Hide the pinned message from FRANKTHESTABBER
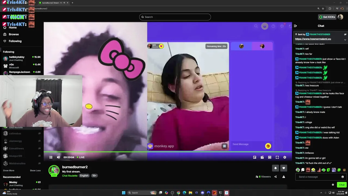 click(x=345, y=35)
